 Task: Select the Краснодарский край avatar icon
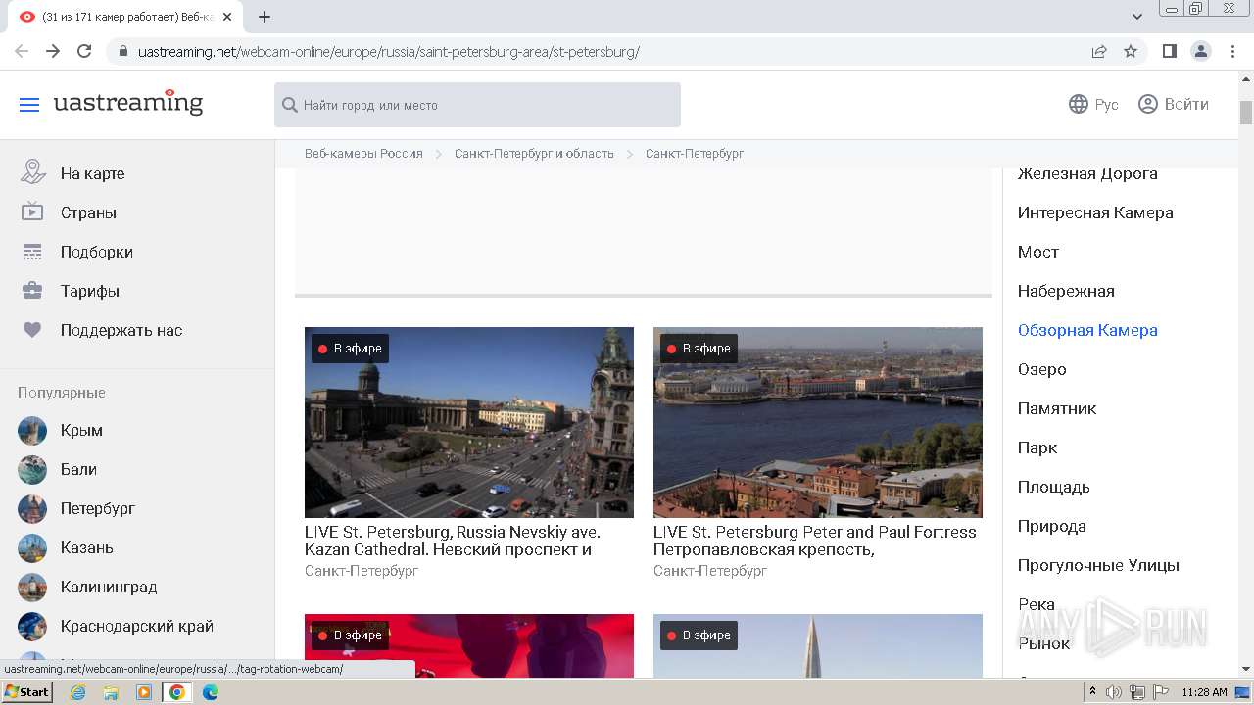(32, 627)
